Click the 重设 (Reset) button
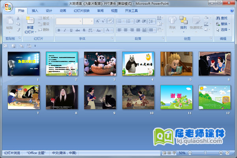Viewport: 237px width, 158px height. (x=44, y=24)
